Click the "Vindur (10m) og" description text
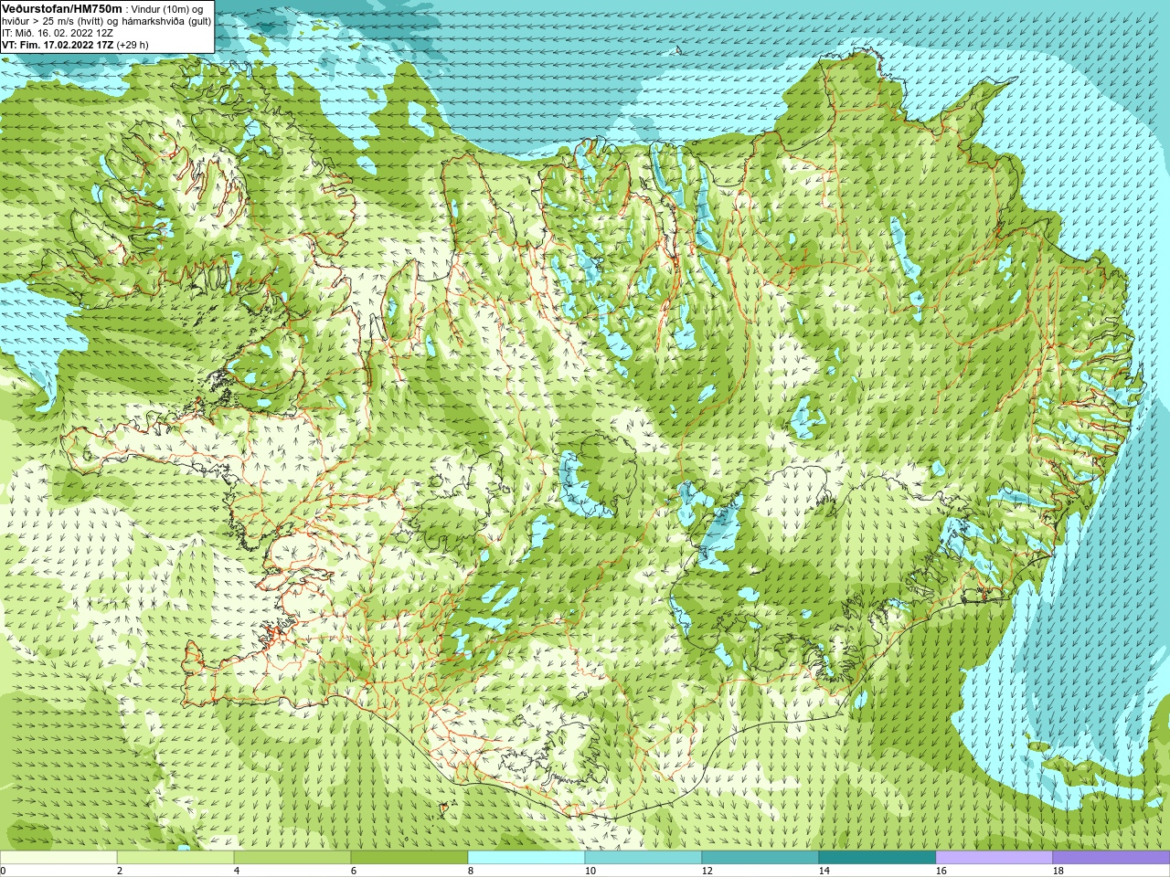 coord(168,8)
